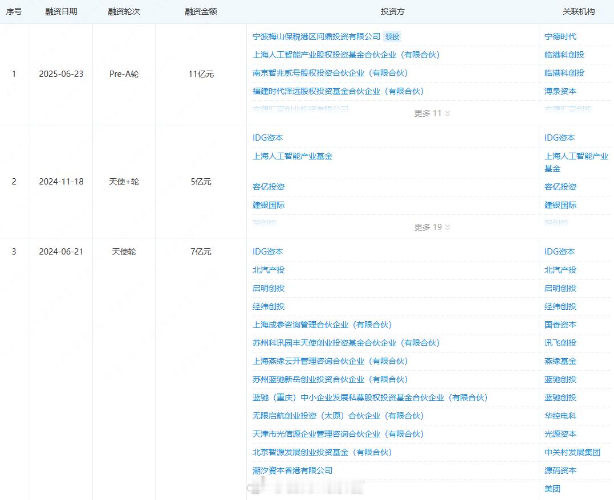The width and height of the screenshot is (614, 500).
Task: Open 经纬创投 investor link
Action: click(x=269, y=306)
